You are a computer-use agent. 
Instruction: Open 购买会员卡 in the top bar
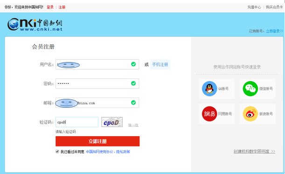274,7
